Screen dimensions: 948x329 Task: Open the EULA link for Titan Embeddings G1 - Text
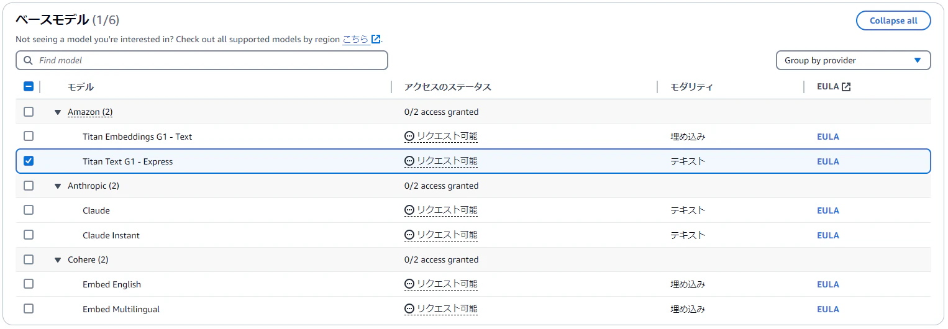point(827,137)
